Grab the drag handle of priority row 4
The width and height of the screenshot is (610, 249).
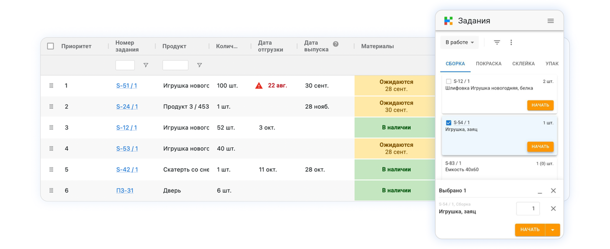click(51, 149)
